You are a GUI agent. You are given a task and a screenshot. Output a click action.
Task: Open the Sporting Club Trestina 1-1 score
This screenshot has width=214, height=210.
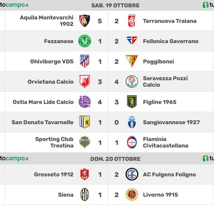108,143
